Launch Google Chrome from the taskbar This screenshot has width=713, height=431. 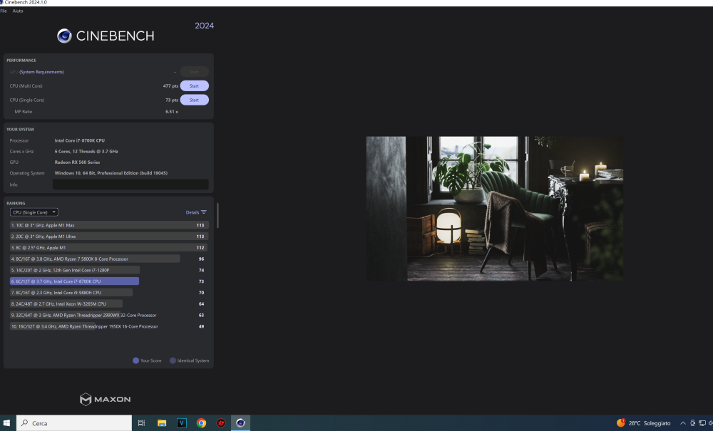pos(201,423)
